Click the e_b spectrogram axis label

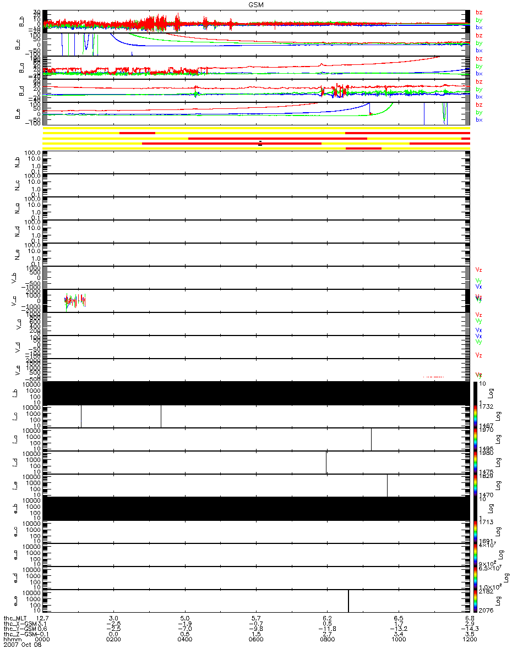(x=16, y=509)
